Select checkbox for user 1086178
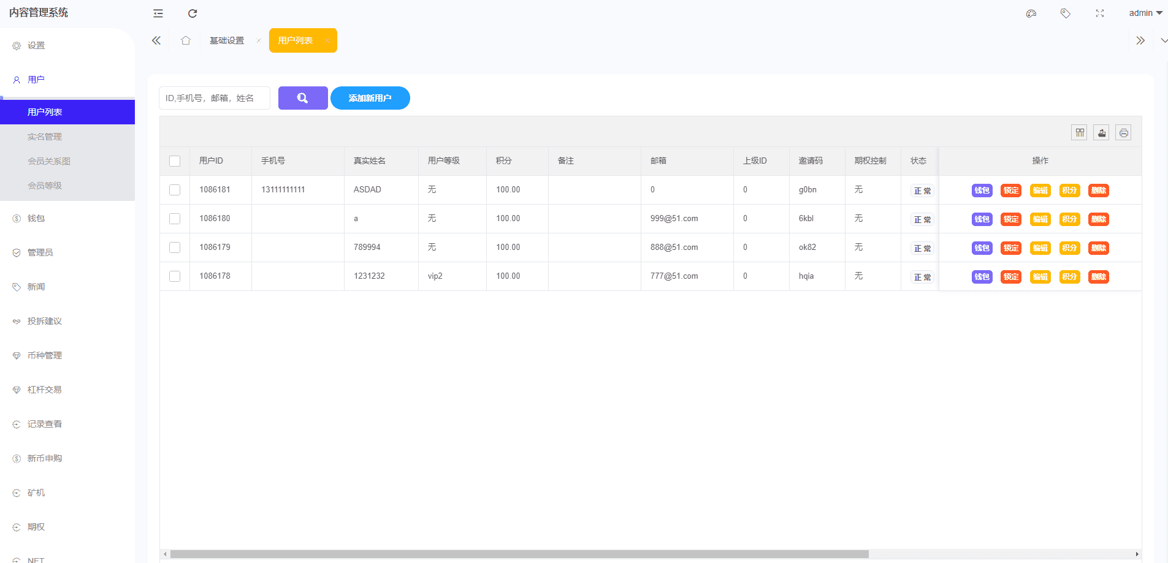 (x=175, y=276)
